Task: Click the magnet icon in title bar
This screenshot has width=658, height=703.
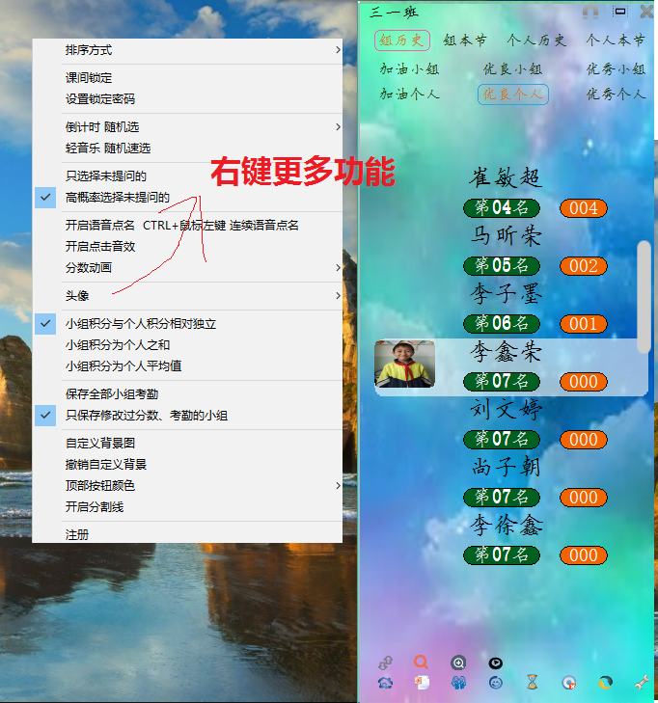Action: (x=590, y=12)
